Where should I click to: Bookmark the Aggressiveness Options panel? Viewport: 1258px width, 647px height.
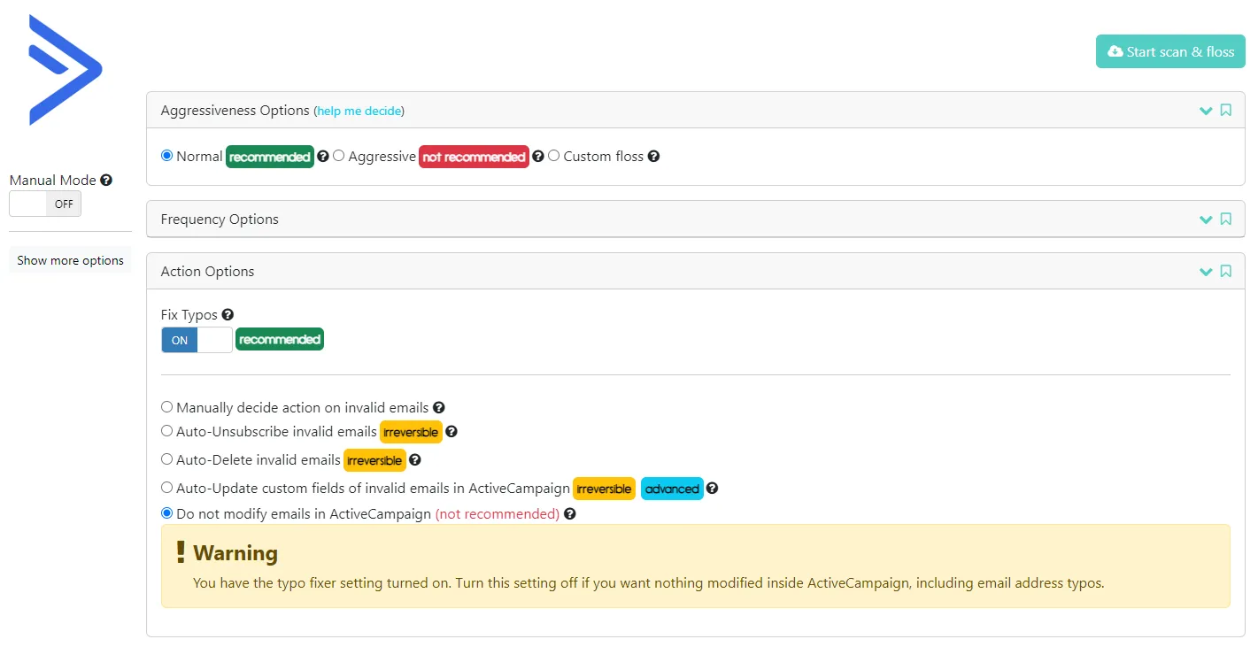[1226, 111]
